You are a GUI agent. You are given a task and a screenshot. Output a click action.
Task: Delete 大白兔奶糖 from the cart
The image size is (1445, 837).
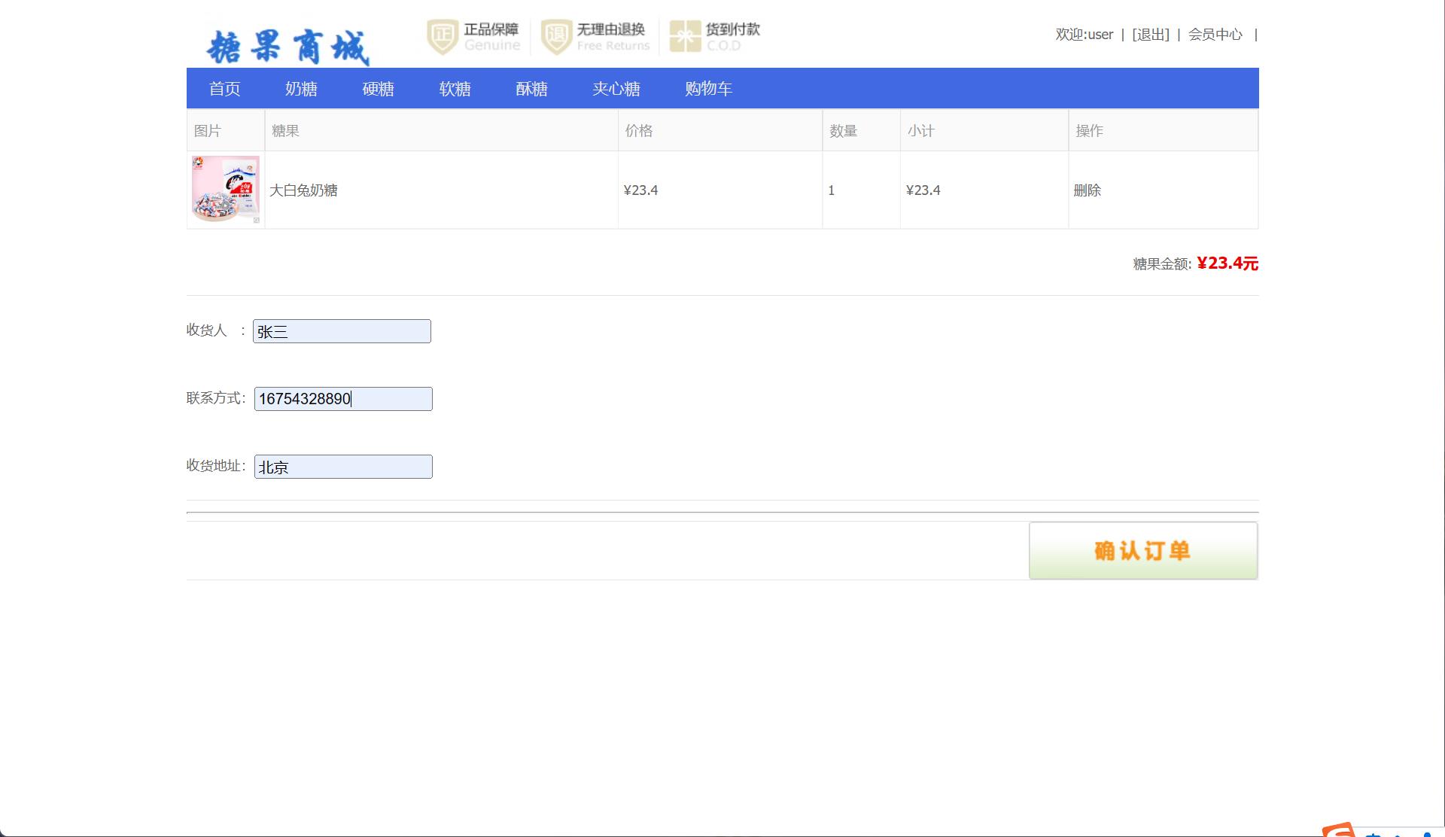click(x=1087, y=190)
